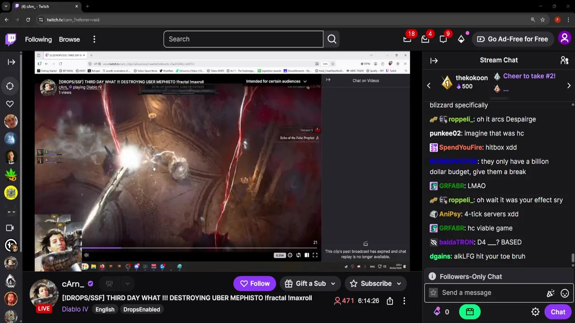Click the Twitch home logo
The image size is (575, 323).
pyautogui.click(x=11, y=39)
